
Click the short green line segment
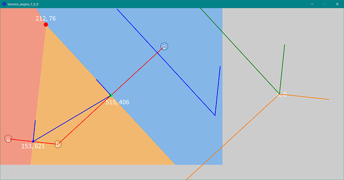[x=282, y=69]
